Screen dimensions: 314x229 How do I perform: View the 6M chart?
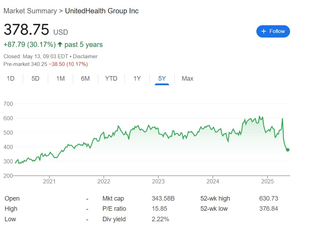(x=85, y=79)
